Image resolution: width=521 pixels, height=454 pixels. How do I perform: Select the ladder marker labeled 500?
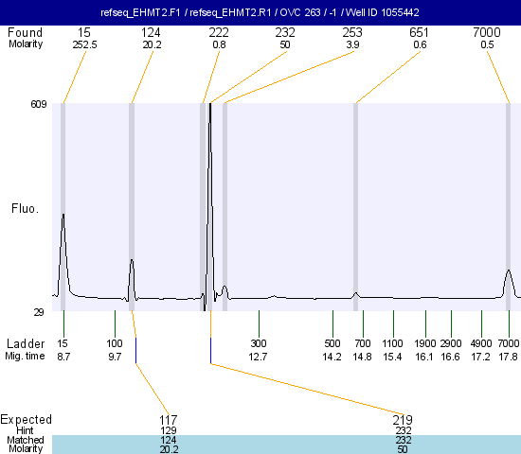click(332, 343)
